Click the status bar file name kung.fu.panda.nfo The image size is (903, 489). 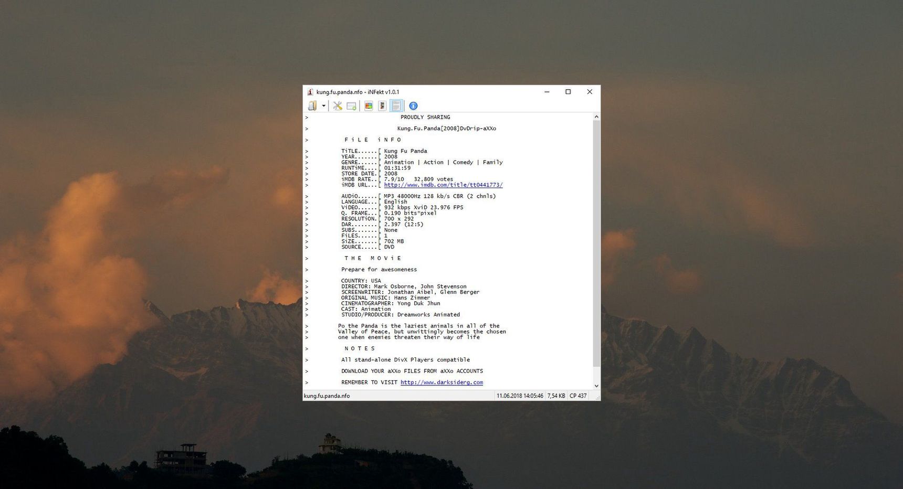(x=327, y=396)
